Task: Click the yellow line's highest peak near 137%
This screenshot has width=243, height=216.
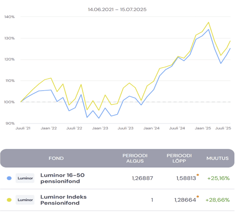Action: [x=208, y=23]
